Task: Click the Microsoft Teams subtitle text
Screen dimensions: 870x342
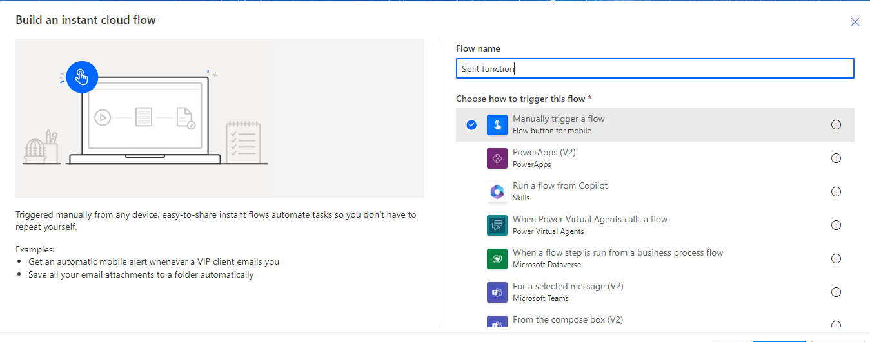Action: click(x=540, y=298)
